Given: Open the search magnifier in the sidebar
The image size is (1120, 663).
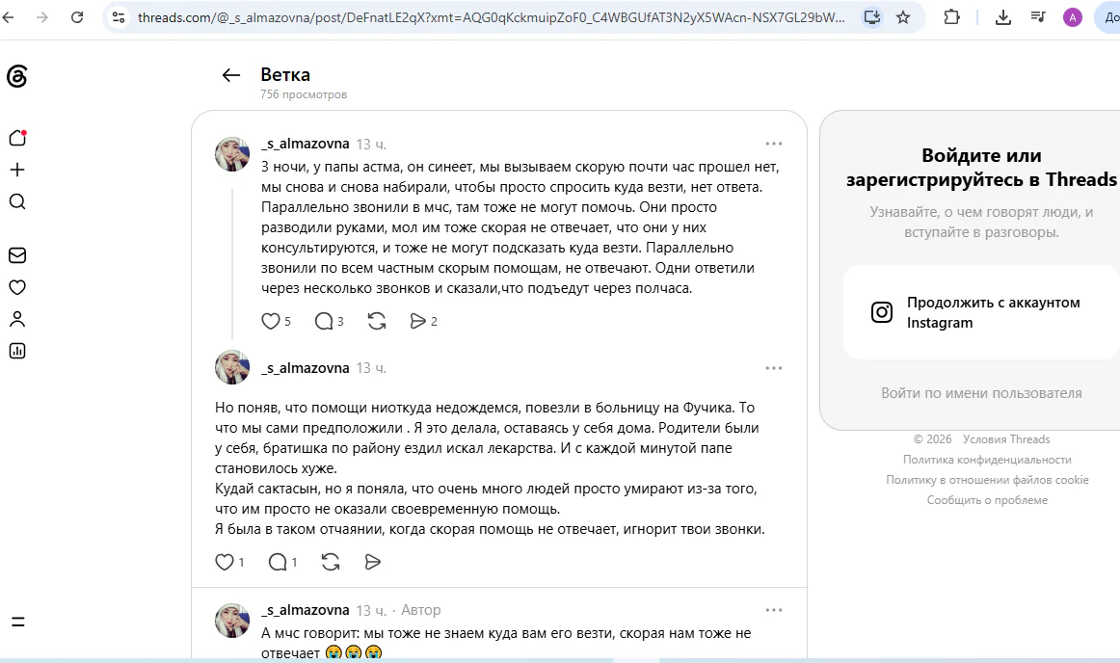Looking at the screenshot, I should pos(17,201).
